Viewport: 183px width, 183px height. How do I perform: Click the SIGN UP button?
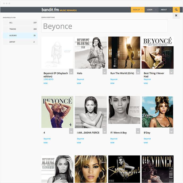pos(138,10)
